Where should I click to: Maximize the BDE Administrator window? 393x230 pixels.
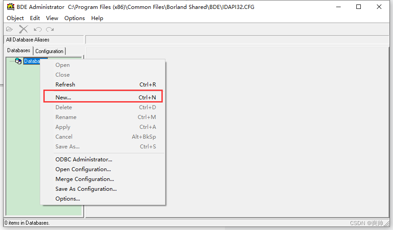click(x=359, y=7)
